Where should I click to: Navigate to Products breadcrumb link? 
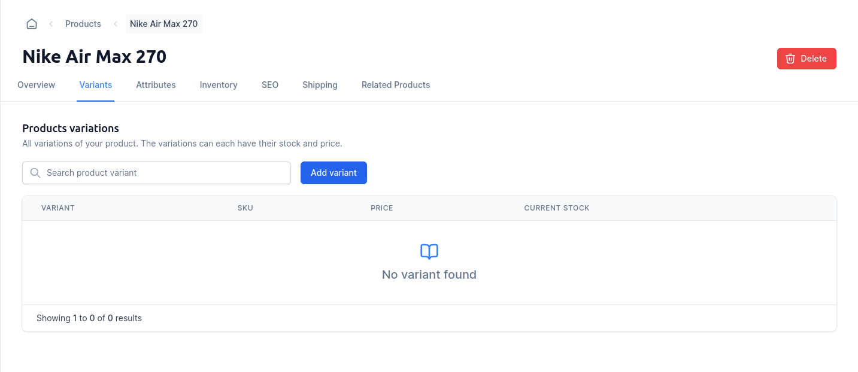83,24
